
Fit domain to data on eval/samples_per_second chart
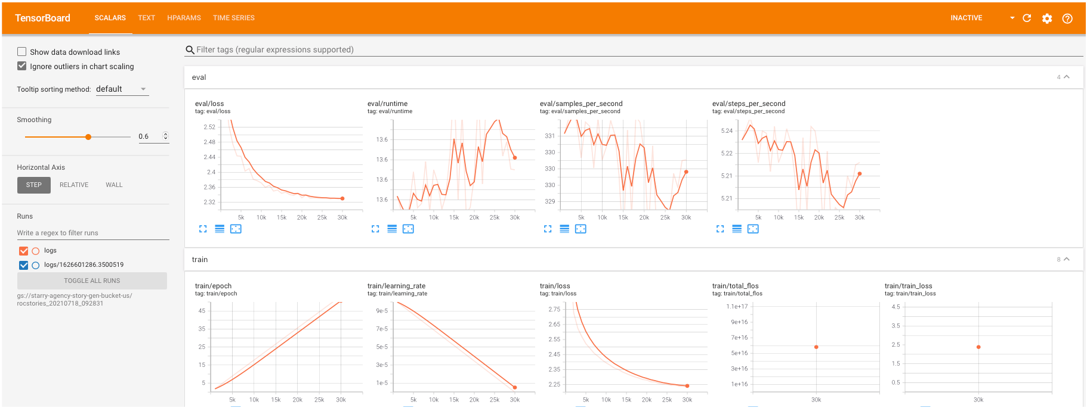pos(580,229)
